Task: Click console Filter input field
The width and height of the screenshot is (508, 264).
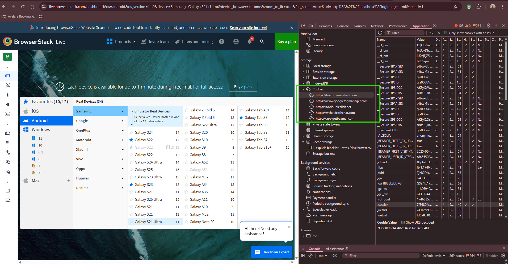Action: coord(380,256)
